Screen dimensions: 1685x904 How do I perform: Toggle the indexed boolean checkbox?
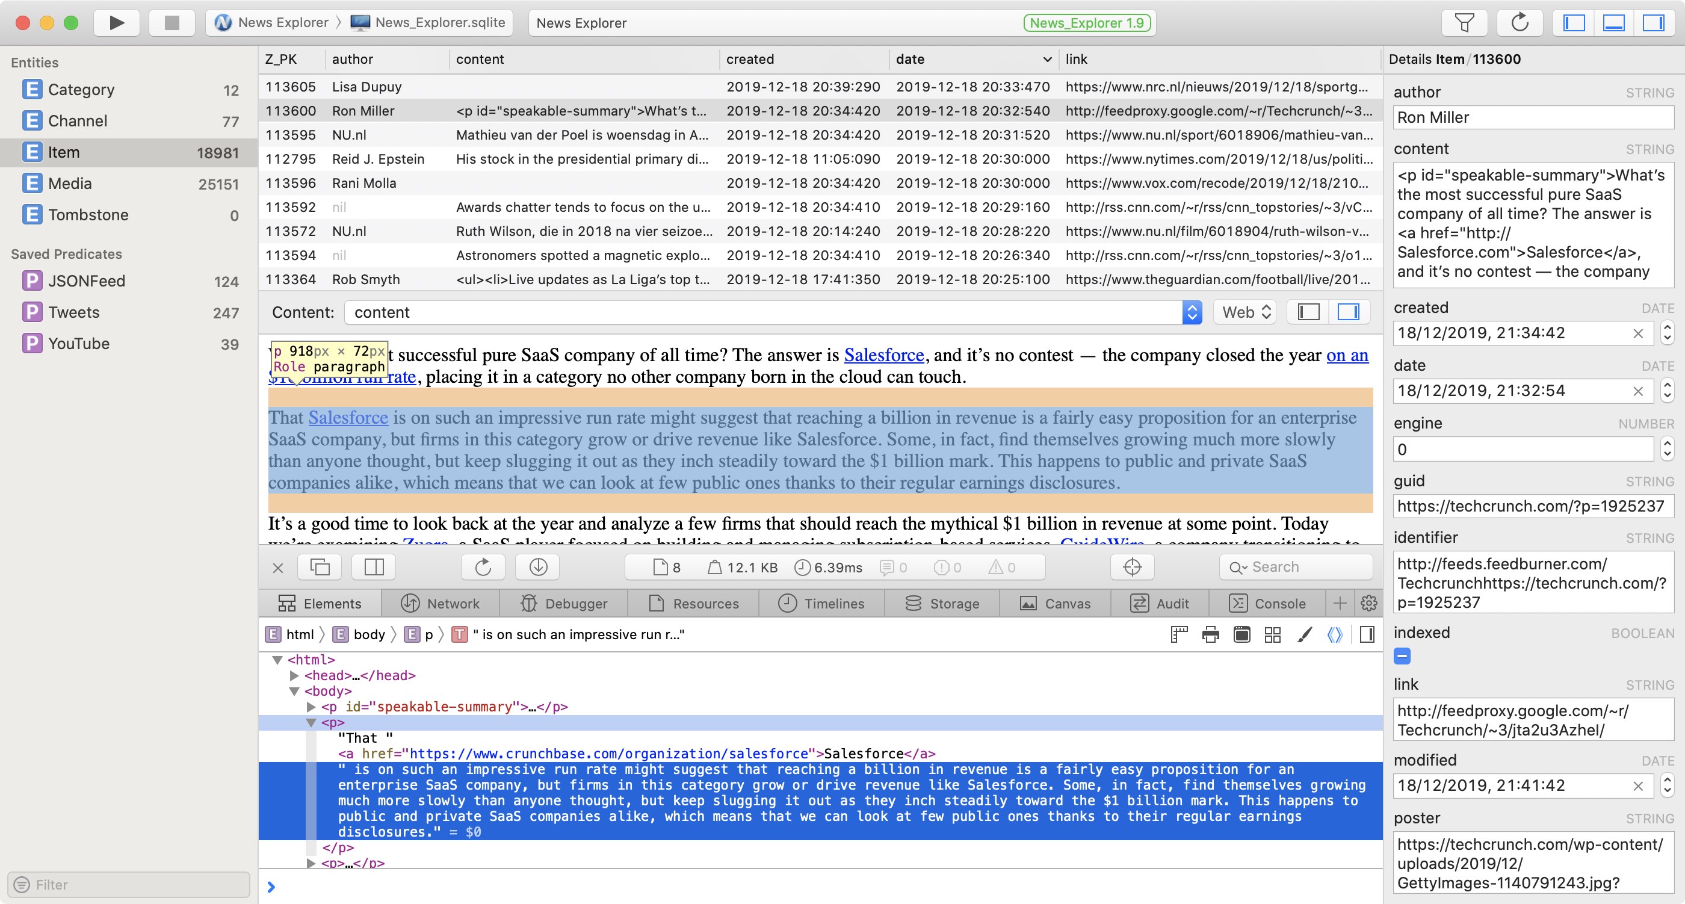coord(1402,656)
